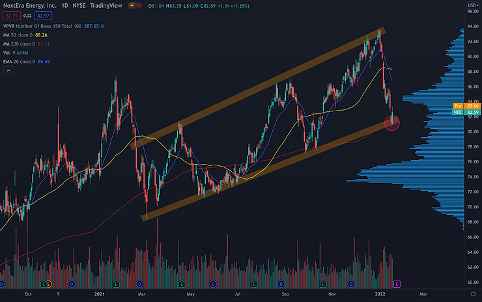
Task: Click the 76.00 price axis label
Action: (473, 162)
